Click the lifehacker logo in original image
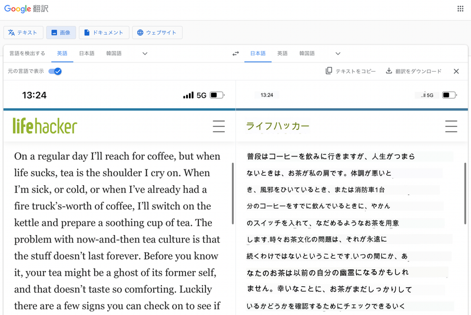Screen dimensions: 471x315 click(45, 126)
